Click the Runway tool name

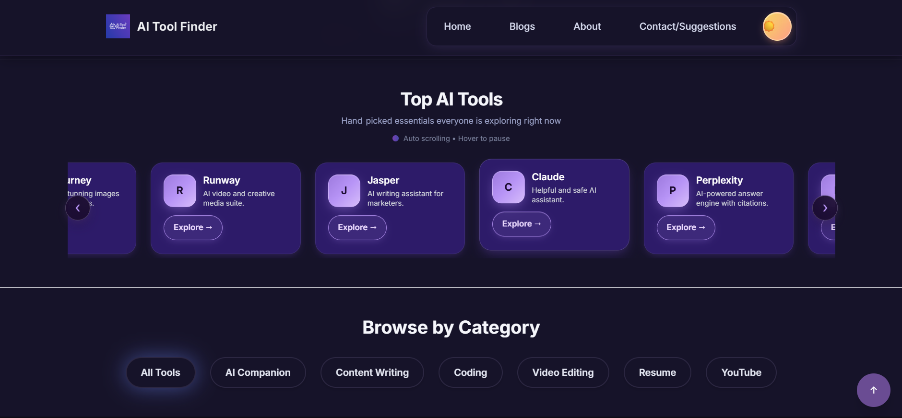point(222,180)
